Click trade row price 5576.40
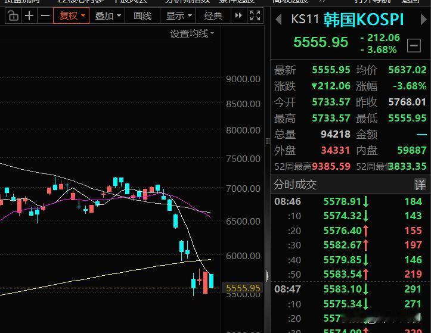This screenshot has height=333, width=431. pos(342,231)
